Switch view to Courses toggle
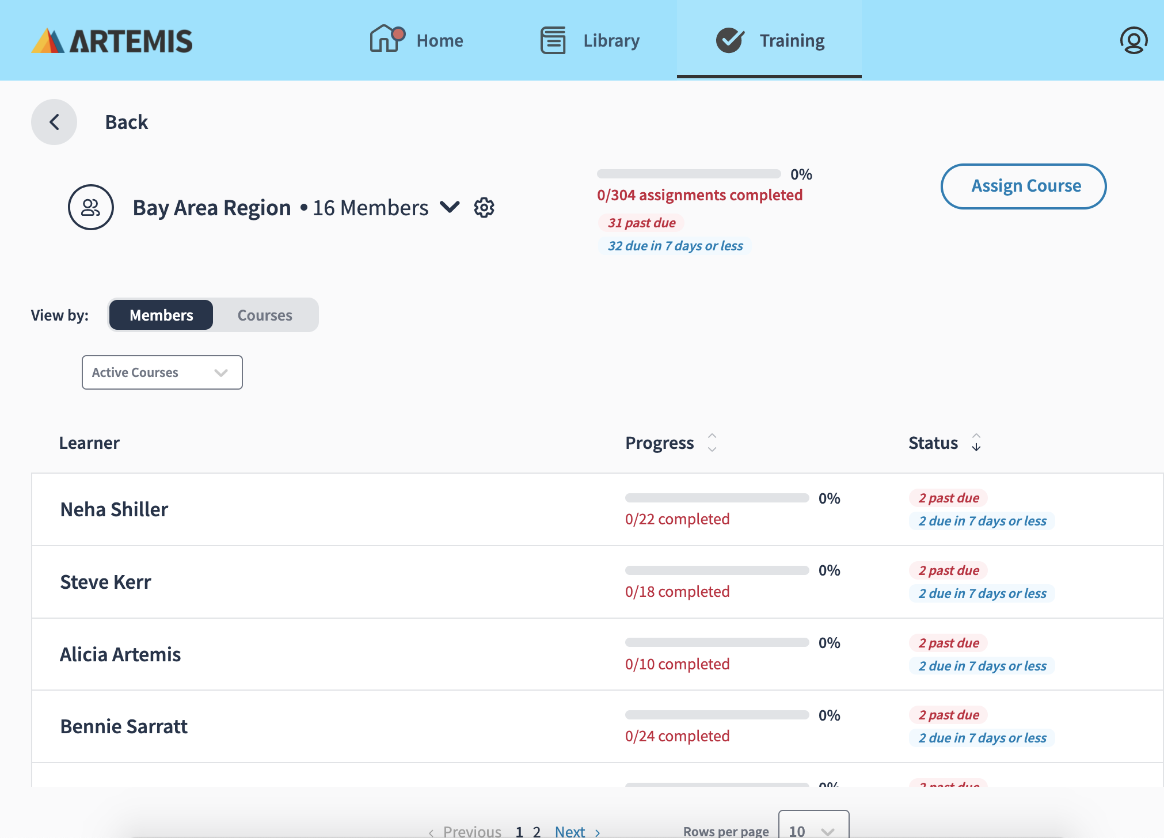Viewport: 1164px width, 838px height. 265,315
